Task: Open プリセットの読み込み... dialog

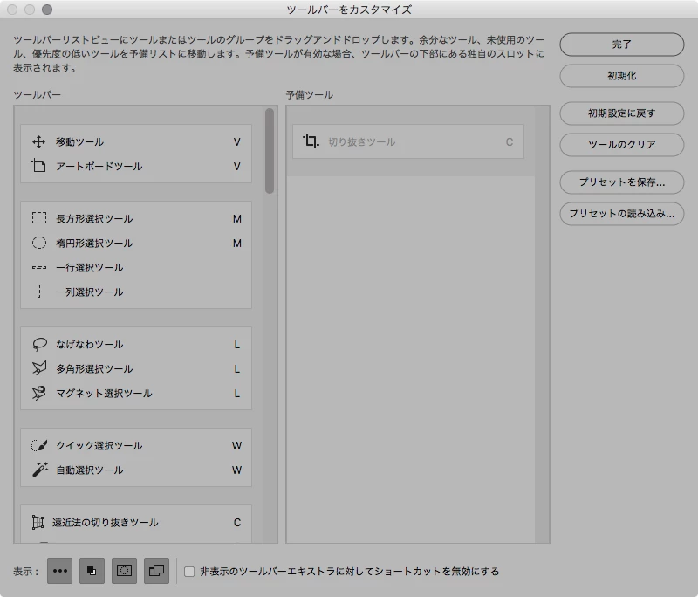Action: point(622,214)
